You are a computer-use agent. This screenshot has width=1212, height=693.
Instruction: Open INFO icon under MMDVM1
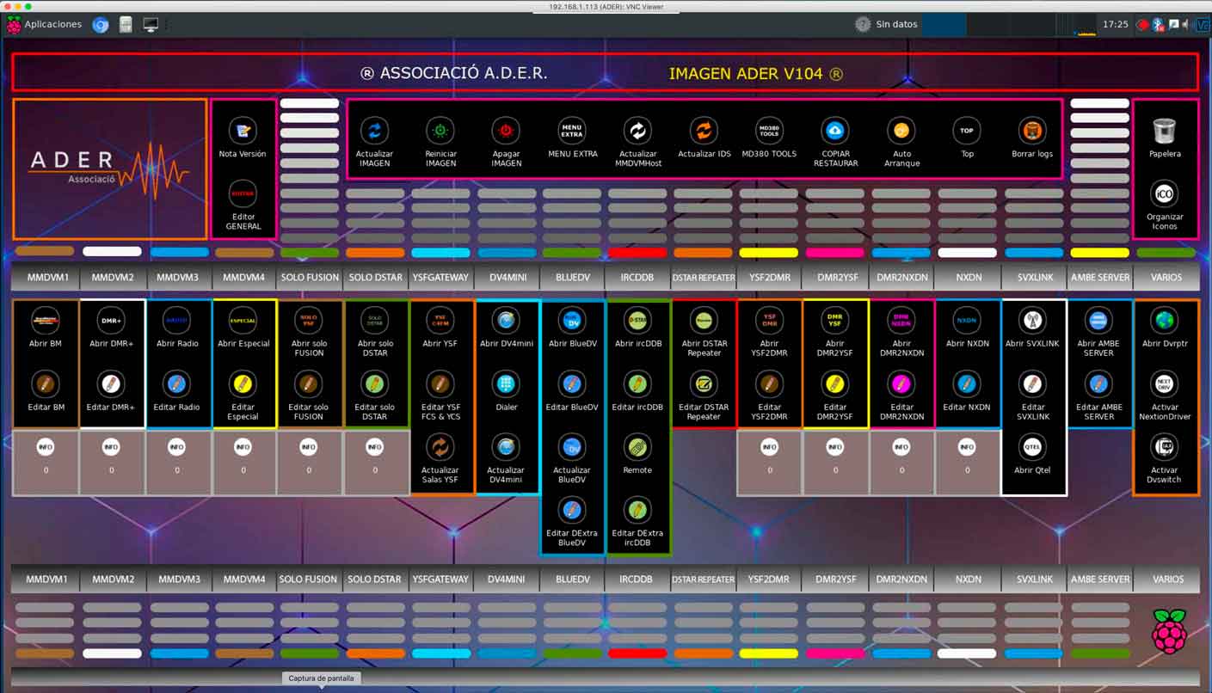click(46, 447)
